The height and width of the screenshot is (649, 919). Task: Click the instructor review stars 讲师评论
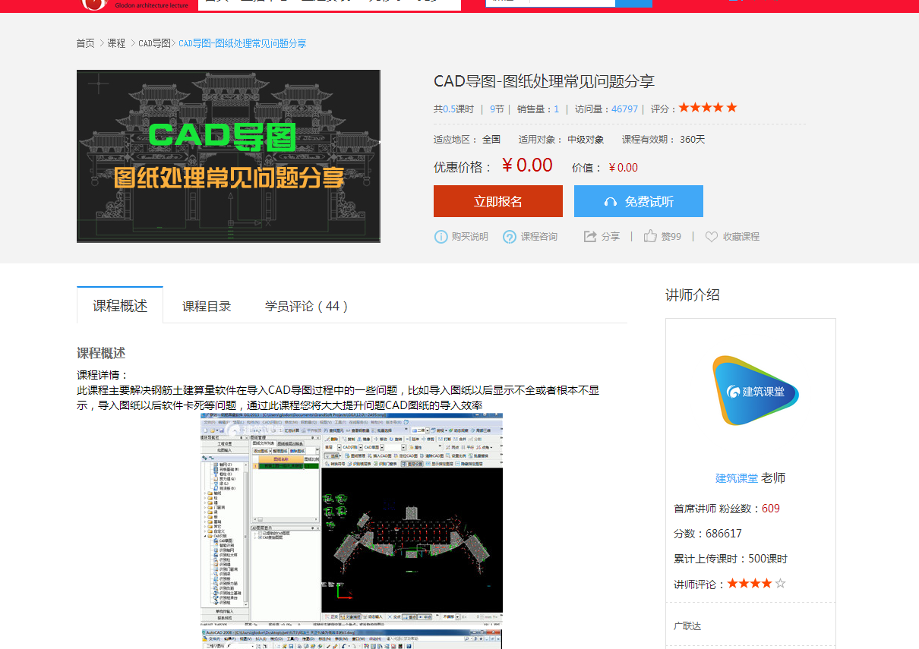coord(756,584)
